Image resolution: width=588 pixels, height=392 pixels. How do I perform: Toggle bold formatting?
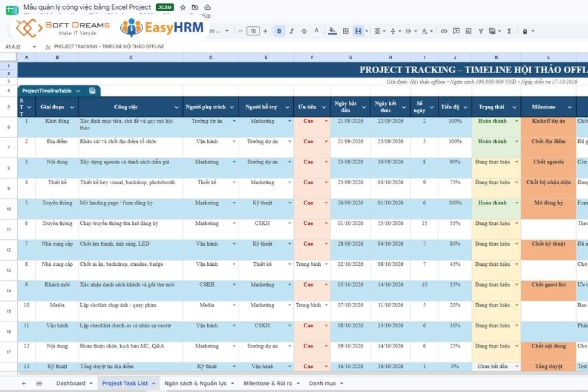pos(279,31)
